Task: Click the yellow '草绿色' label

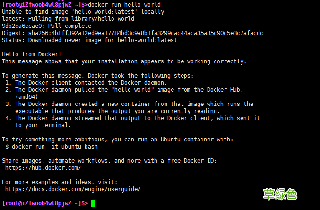Action: pos(280,193)
